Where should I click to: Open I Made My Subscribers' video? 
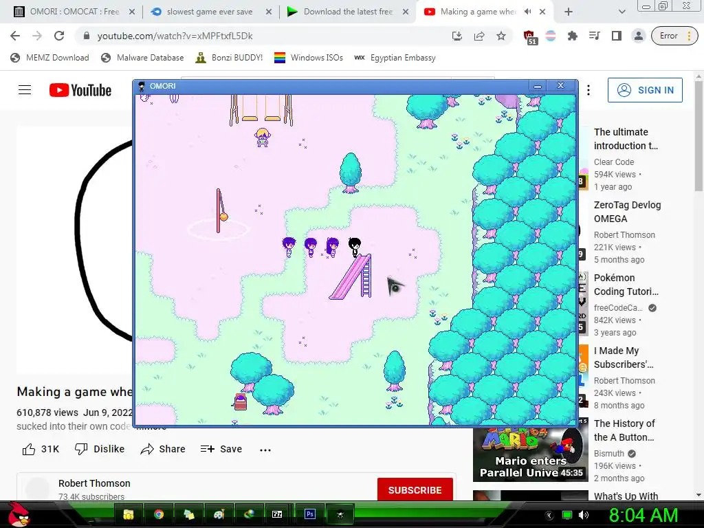point(623,357)
